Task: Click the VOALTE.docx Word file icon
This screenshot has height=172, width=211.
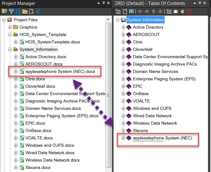Action: pos(22,138)
